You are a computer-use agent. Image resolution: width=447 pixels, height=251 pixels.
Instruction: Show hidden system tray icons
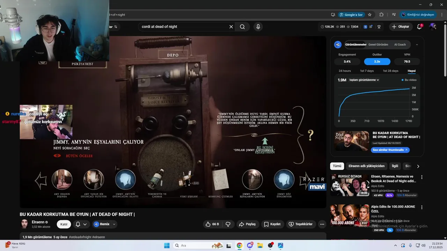click(395, 245)
